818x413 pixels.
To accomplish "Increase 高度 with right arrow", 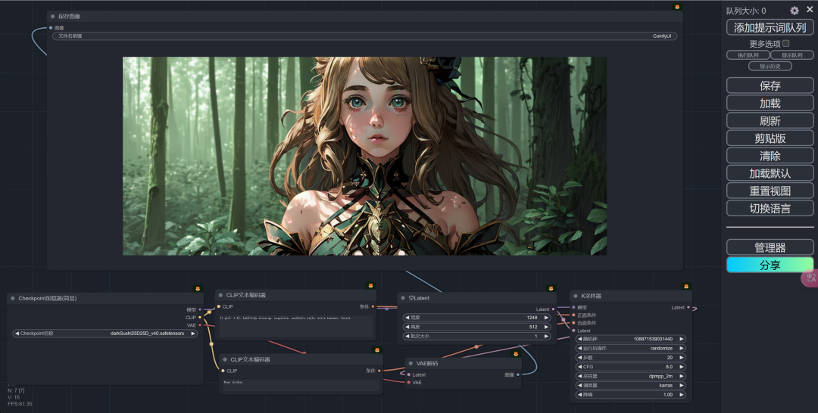I will coord(546,327).
